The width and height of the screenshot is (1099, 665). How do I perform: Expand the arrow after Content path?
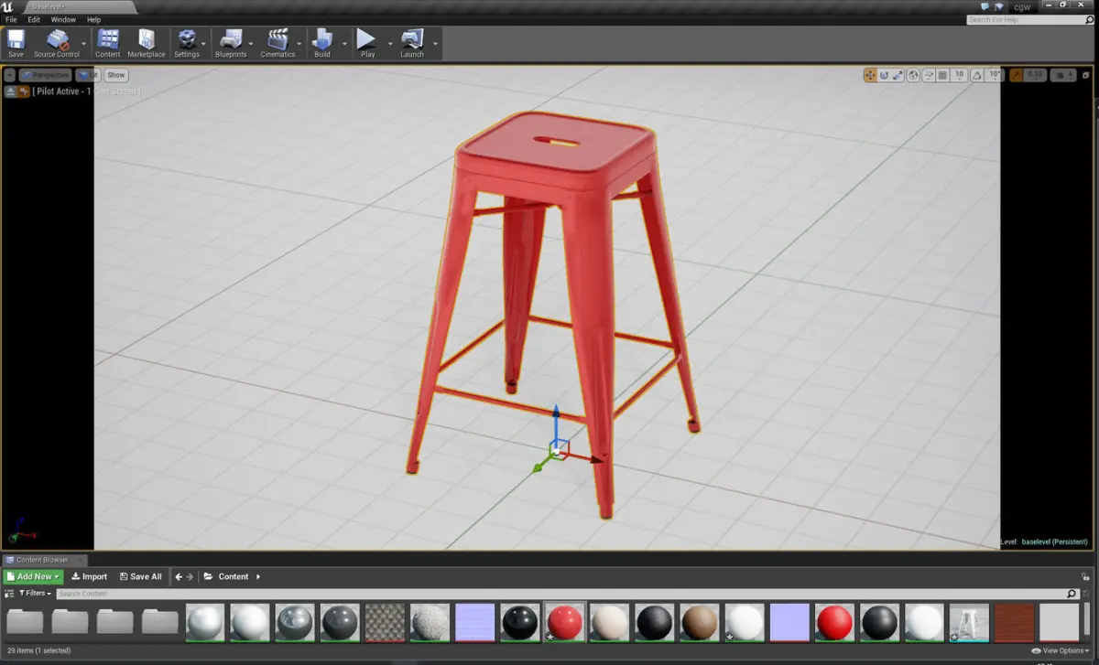point(258,576)
